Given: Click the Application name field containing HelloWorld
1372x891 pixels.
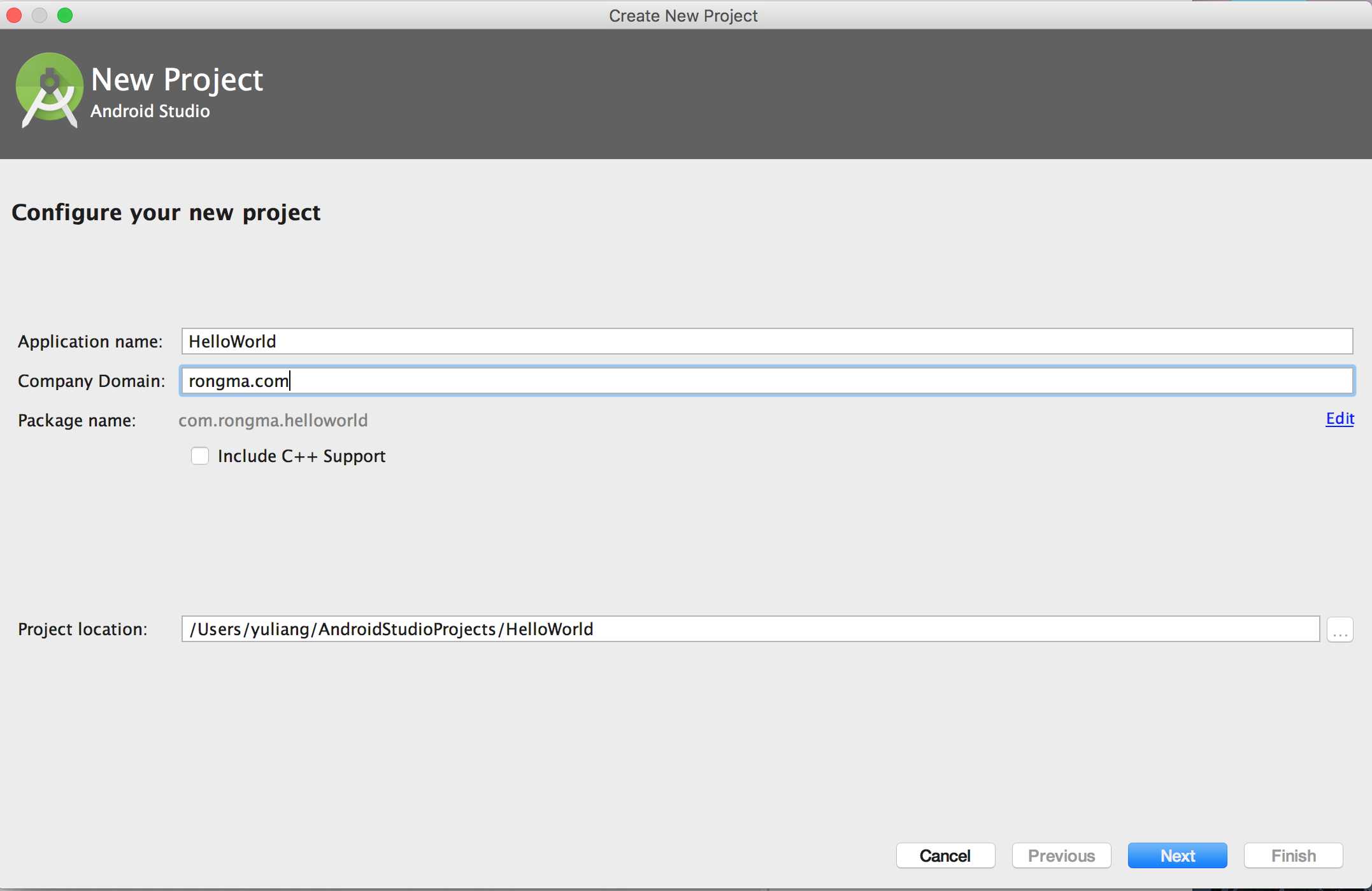Looking at the screenshot, I should (x=767, y=342).
